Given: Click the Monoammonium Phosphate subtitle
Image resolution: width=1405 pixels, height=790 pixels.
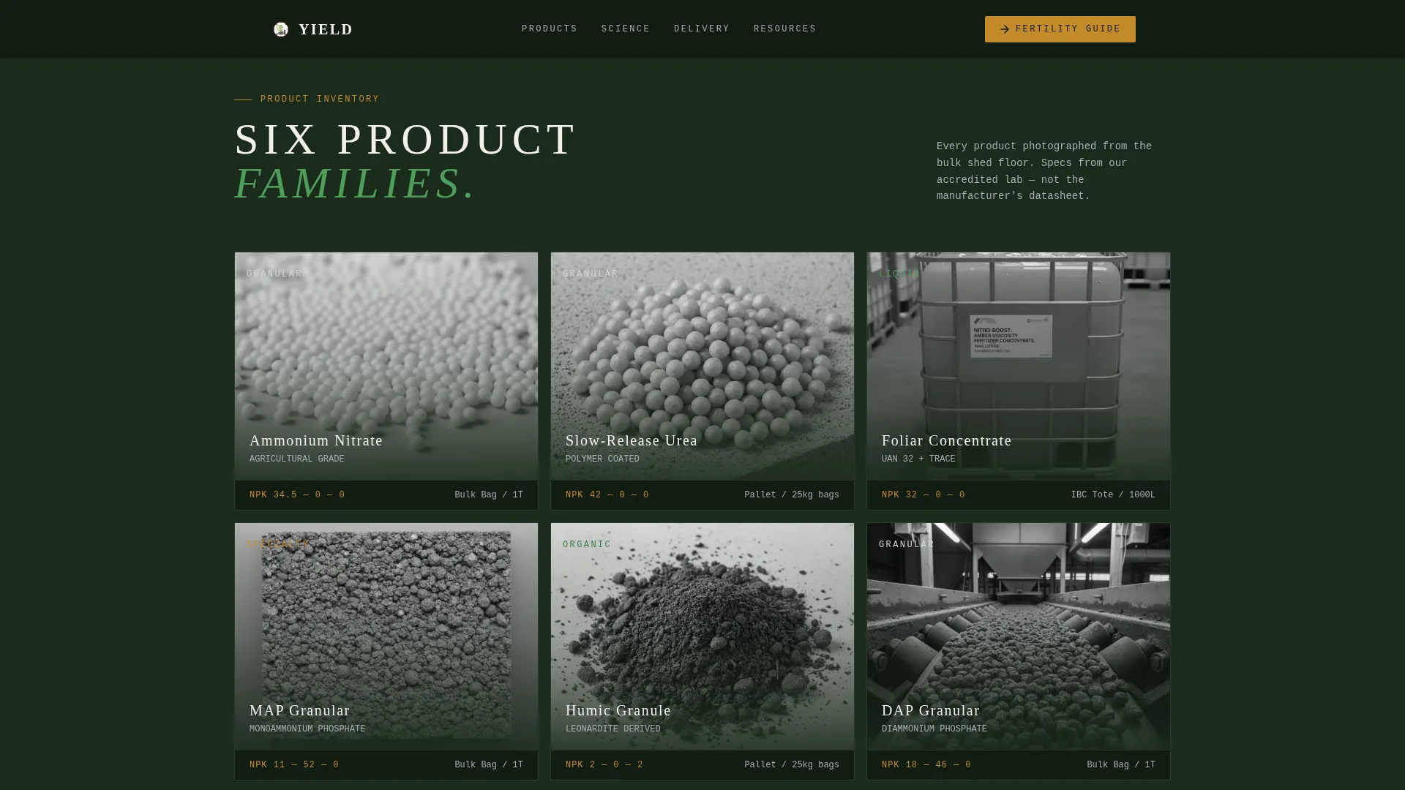Looking at the screenshot, I should (307, 729).
